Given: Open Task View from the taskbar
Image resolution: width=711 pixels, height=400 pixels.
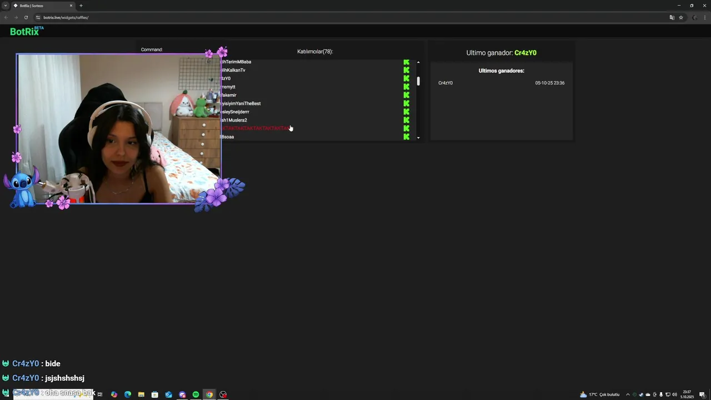Looking at the screenshot, I should coord(100,394).
